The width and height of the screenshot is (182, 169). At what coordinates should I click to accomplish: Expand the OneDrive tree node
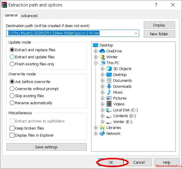(x=96, y=51)
